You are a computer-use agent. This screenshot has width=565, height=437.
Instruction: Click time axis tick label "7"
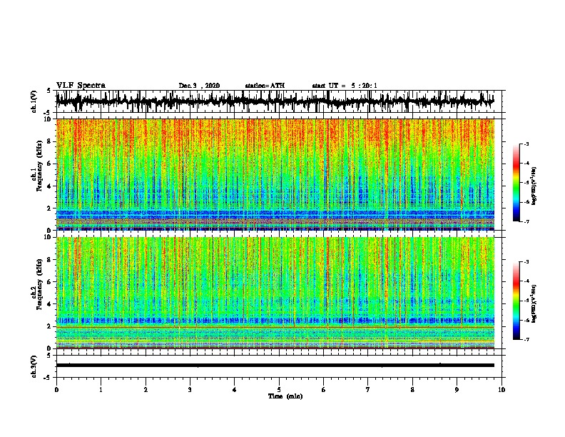click(x=368, y=390)
